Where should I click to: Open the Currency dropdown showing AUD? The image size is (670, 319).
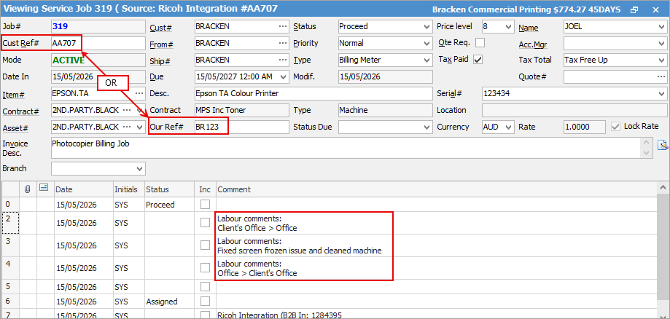(x=508, y=127)
